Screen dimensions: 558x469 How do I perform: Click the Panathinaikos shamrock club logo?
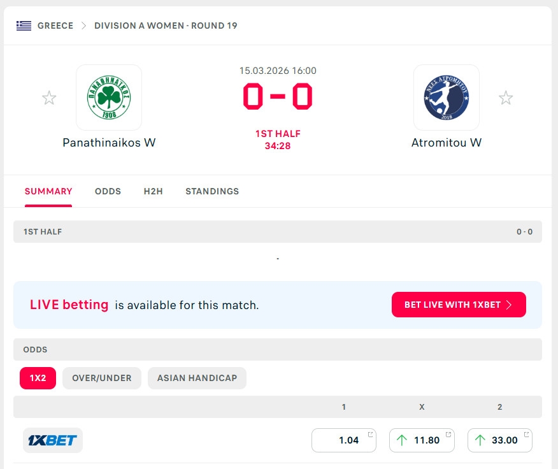point(109,97)
